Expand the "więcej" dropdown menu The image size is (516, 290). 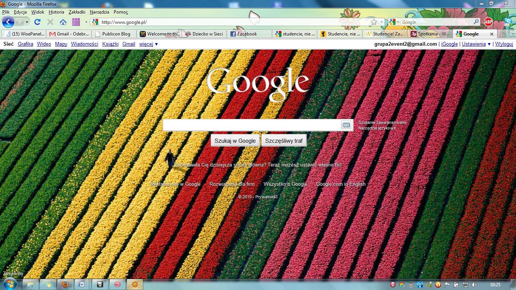pyautogui.click(x=148, y=44)
